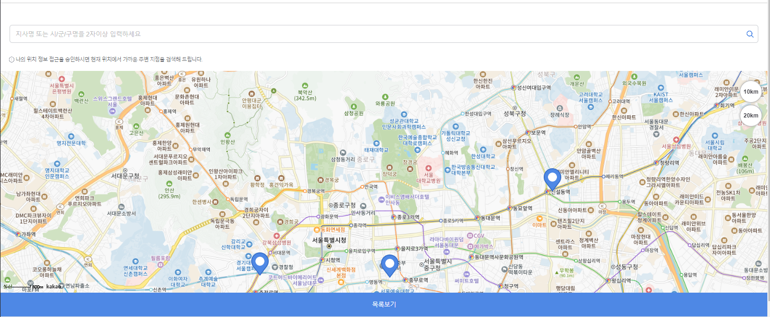Select the 20km radius button
This screenshot has height=317, width=770.
751,115
